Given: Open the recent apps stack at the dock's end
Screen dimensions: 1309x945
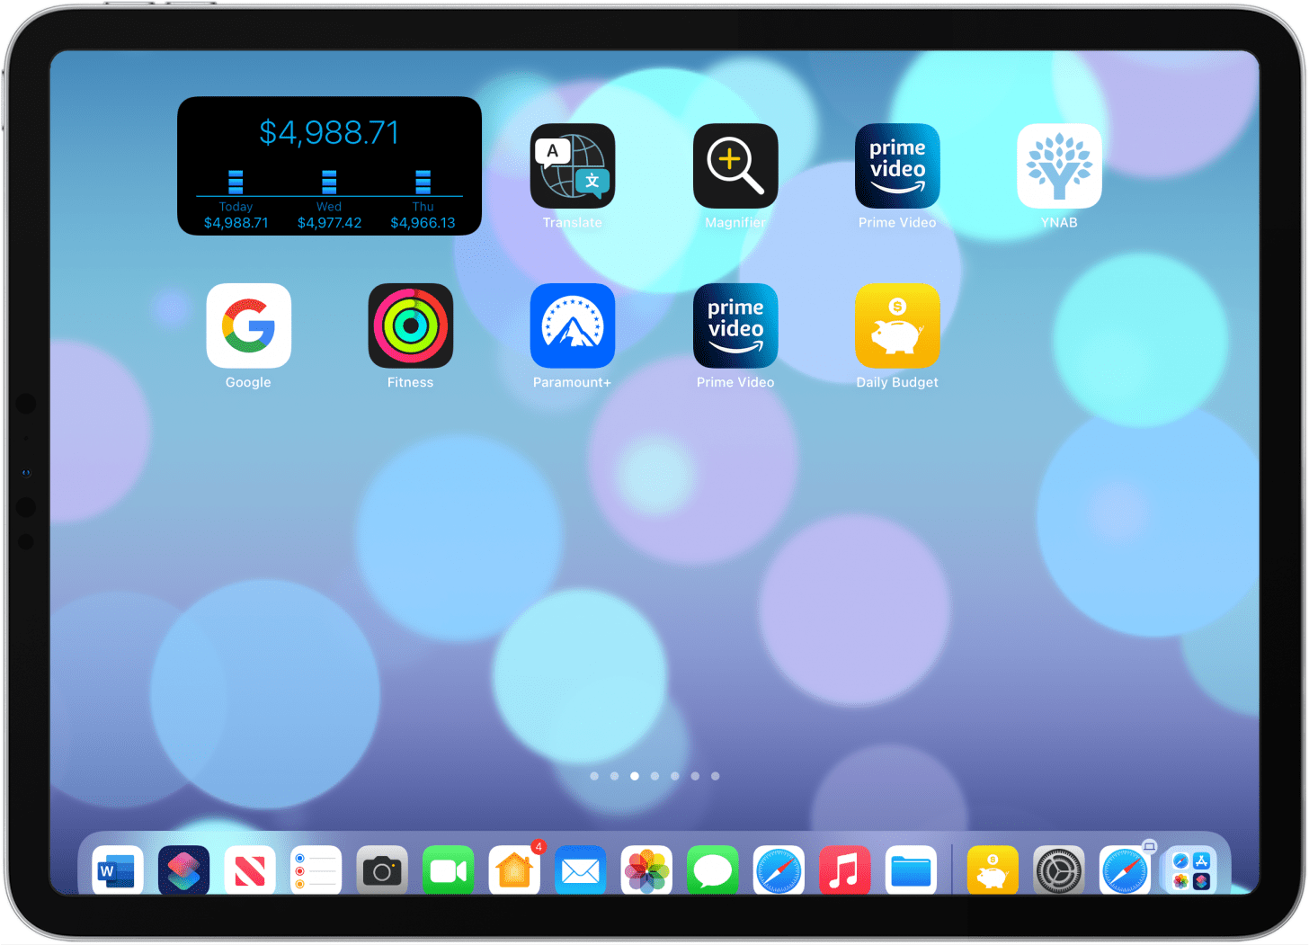Looking at the screenshot, I should [1189, 869].
